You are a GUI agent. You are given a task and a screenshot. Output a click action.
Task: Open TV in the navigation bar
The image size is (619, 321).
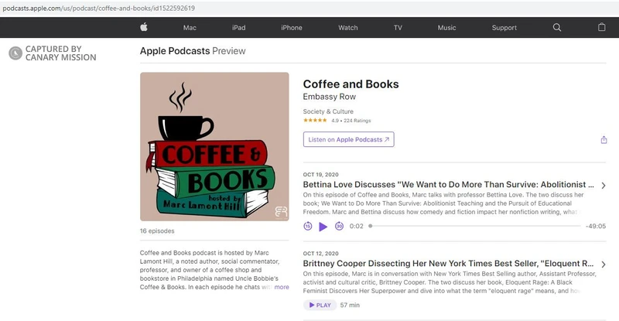pyautogui.click(x=398, y=28)
